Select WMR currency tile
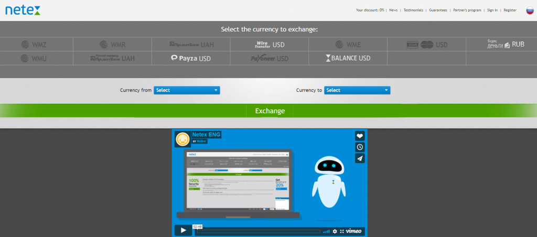 point(112,45)
